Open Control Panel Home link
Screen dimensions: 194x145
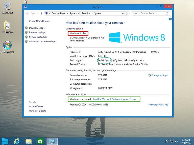39,21
